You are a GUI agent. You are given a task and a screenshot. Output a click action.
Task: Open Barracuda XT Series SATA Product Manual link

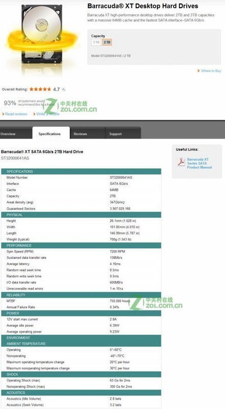coord(199,163)
